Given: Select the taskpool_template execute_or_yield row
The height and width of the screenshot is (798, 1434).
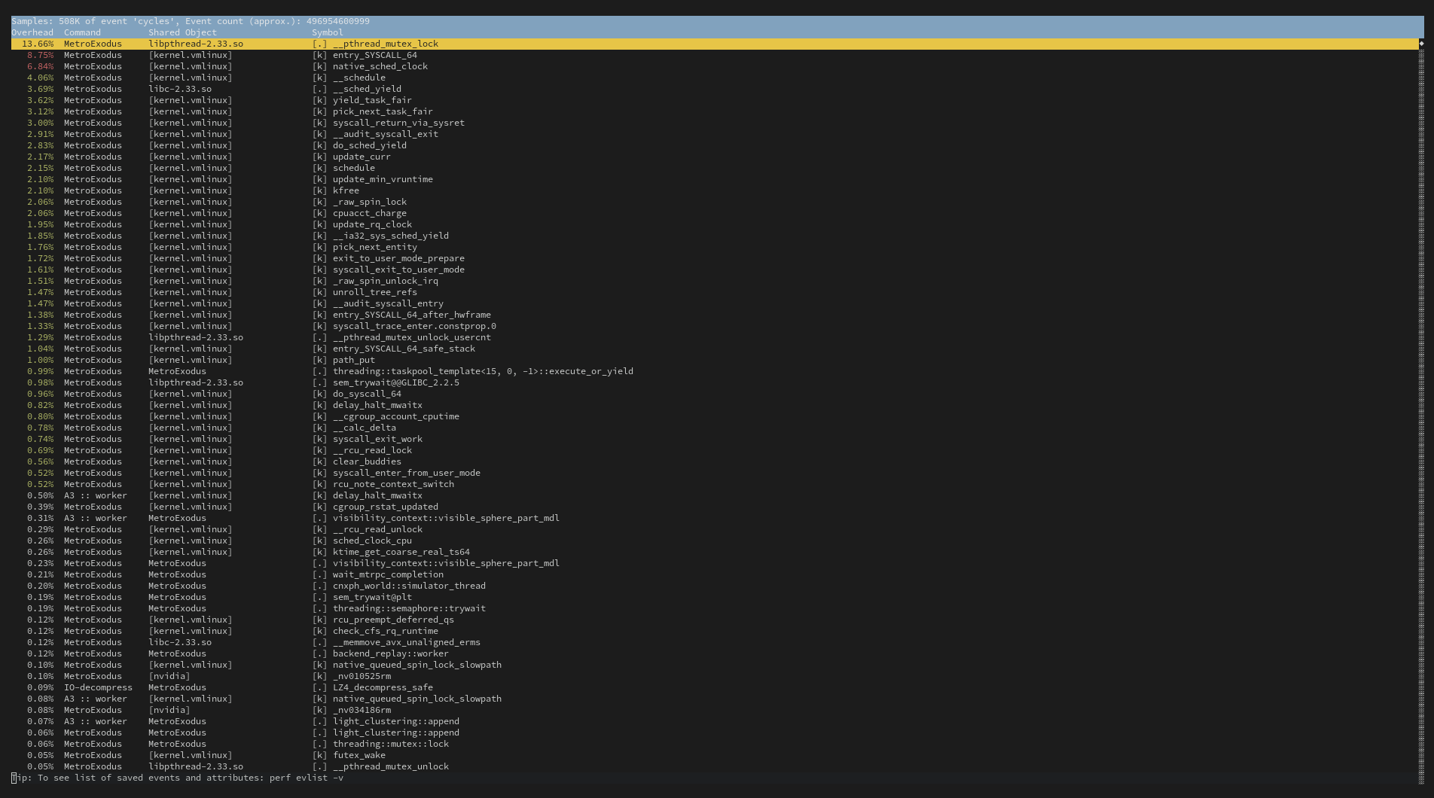Looking at the screenshot, I should [x=482, y=371].
